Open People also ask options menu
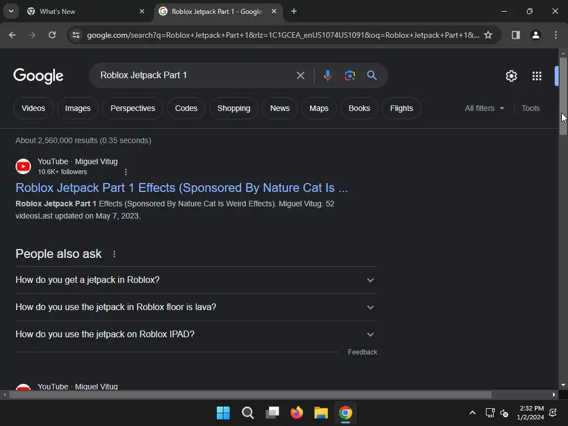This screenshot has width=568, height=426. [x=114, y=254]
